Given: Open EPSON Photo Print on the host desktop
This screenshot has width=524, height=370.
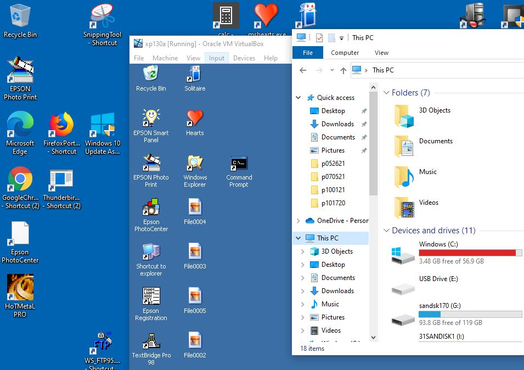Looking at the screenshot, I should point(20,79).
